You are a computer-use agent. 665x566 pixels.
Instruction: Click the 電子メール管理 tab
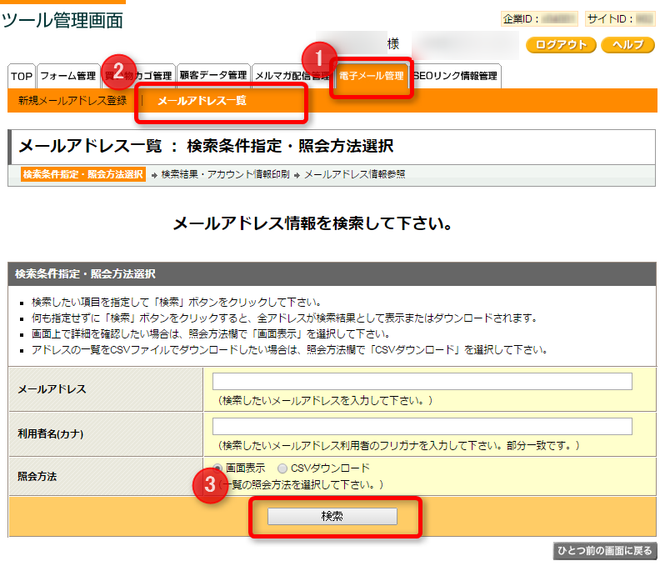pos(371,77)
